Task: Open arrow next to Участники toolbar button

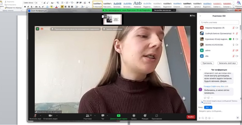Action: click(95, 116)
